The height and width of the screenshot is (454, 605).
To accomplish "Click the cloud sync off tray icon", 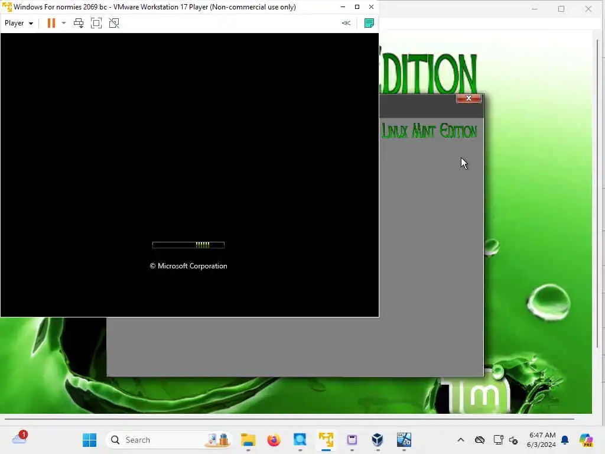I will [480, 440].
